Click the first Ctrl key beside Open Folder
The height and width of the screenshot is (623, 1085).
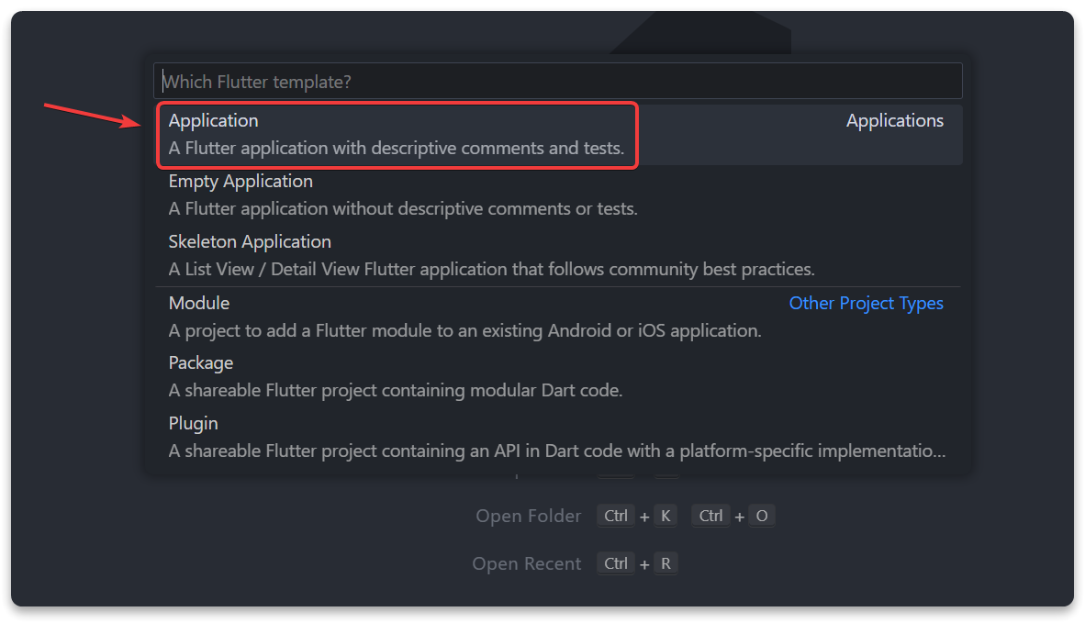616,516
